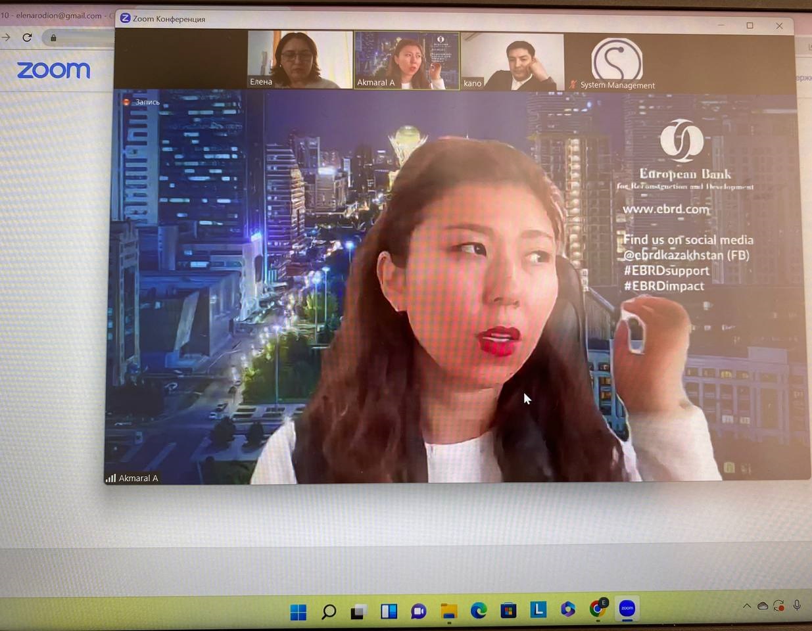
Task: Launch Teams Chat from taskbar
Action: click(418, 611)
